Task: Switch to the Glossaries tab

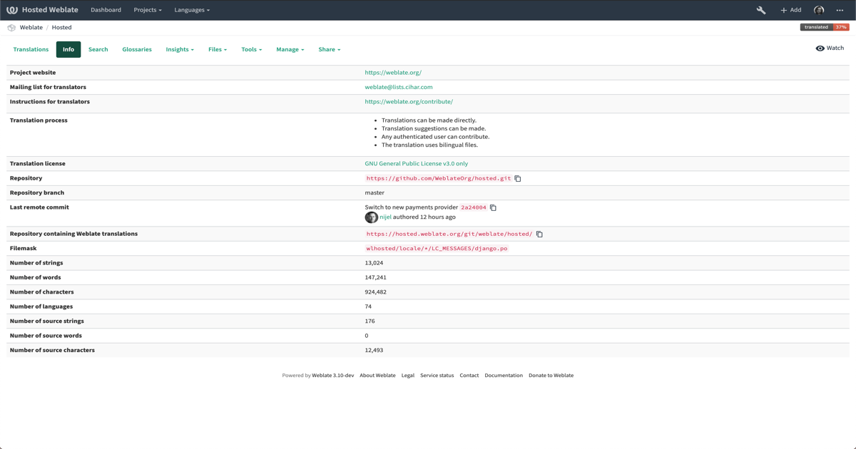Action: coord(137,49)
